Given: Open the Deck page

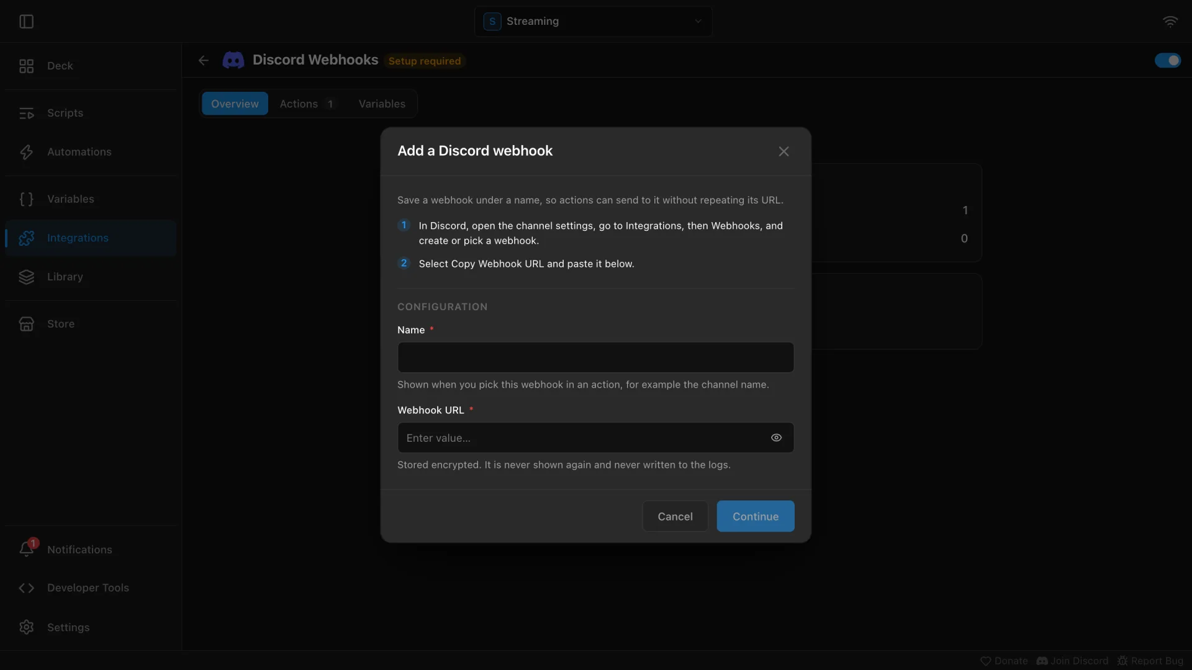Looking at the screenshot, I should pyautogui.click(x=91, y=66).
